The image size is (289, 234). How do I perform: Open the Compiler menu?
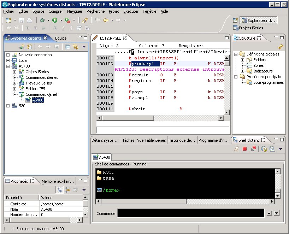click(x=56, y=11)
